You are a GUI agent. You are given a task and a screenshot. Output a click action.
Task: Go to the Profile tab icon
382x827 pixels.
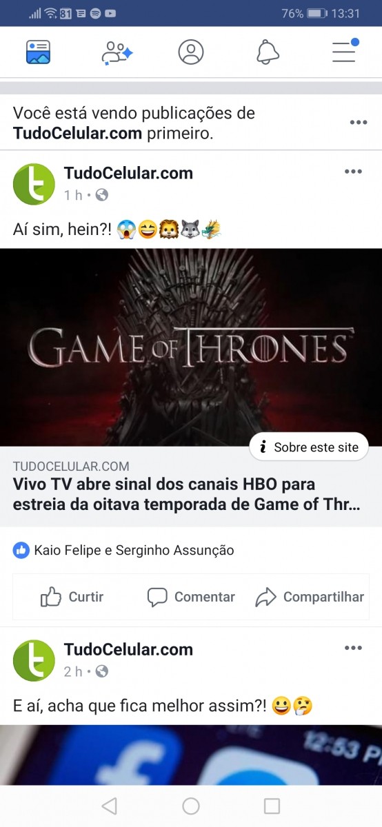[x=191, y=52]
